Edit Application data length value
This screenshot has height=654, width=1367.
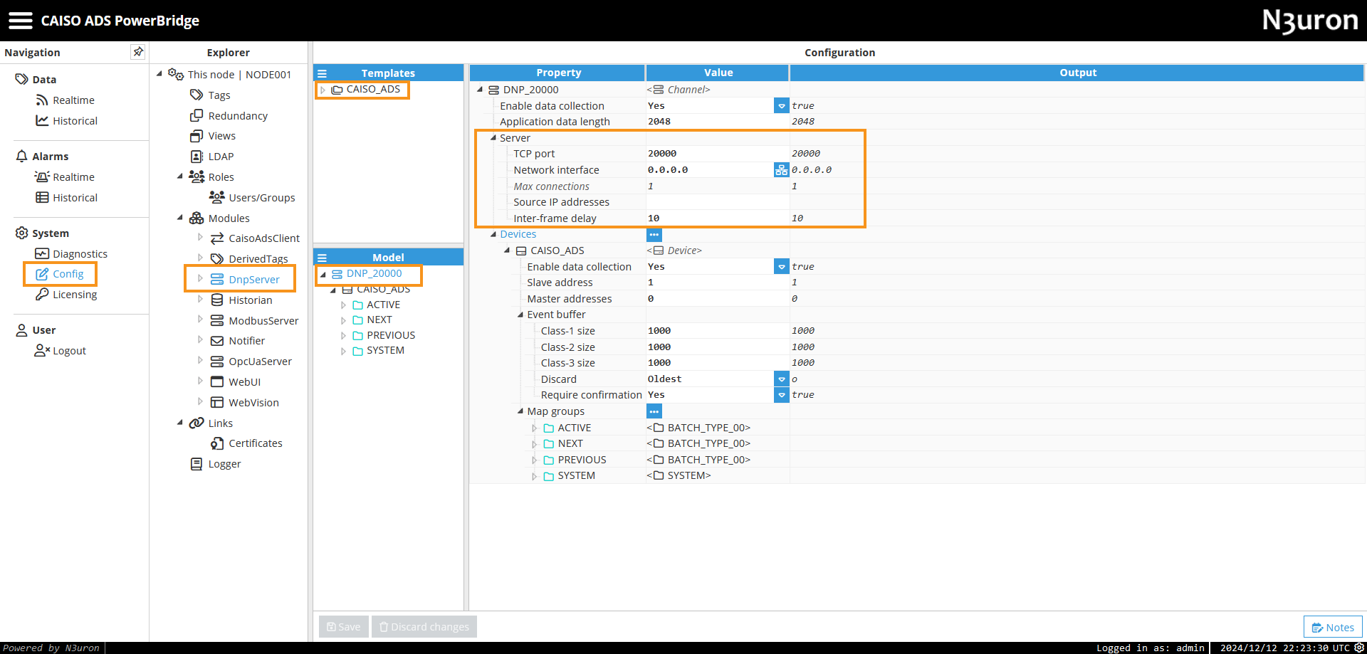(717, 122)
